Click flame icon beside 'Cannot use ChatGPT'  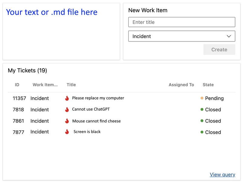pyautogui.click(x=67, y=109)
